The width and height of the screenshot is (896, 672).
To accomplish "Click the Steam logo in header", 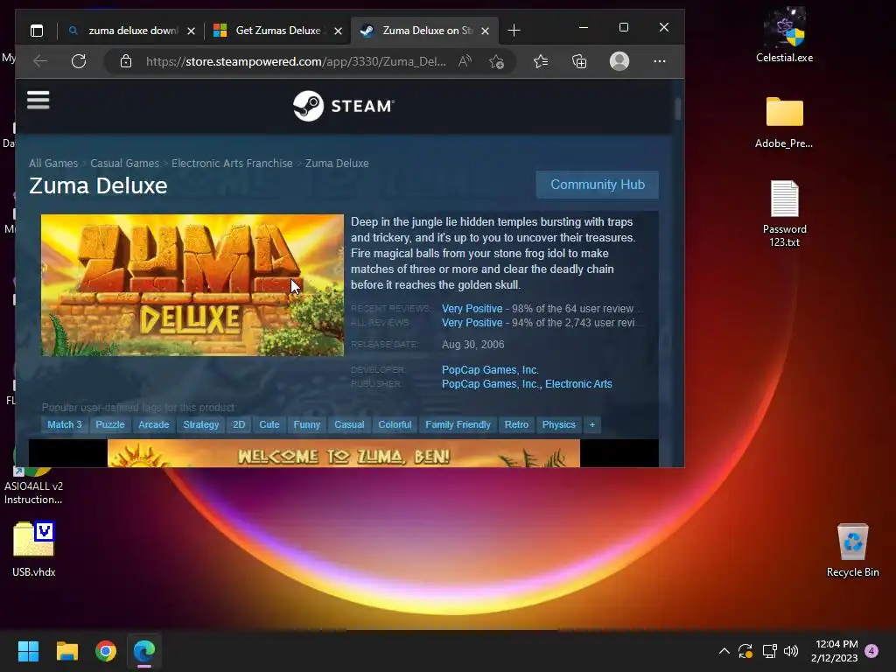I will pos(343,106).
